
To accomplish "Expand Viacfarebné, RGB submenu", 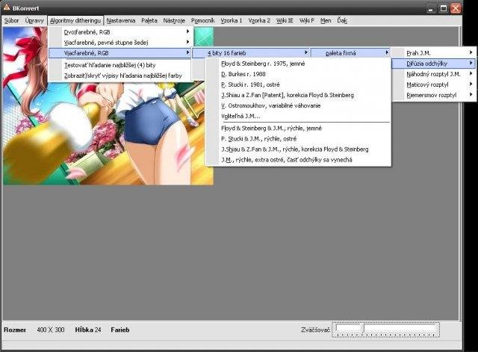I will pos(119,53).
